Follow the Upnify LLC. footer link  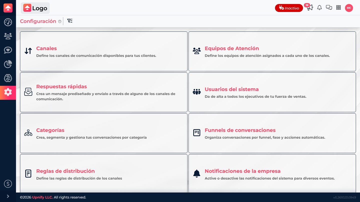point(42,197)
